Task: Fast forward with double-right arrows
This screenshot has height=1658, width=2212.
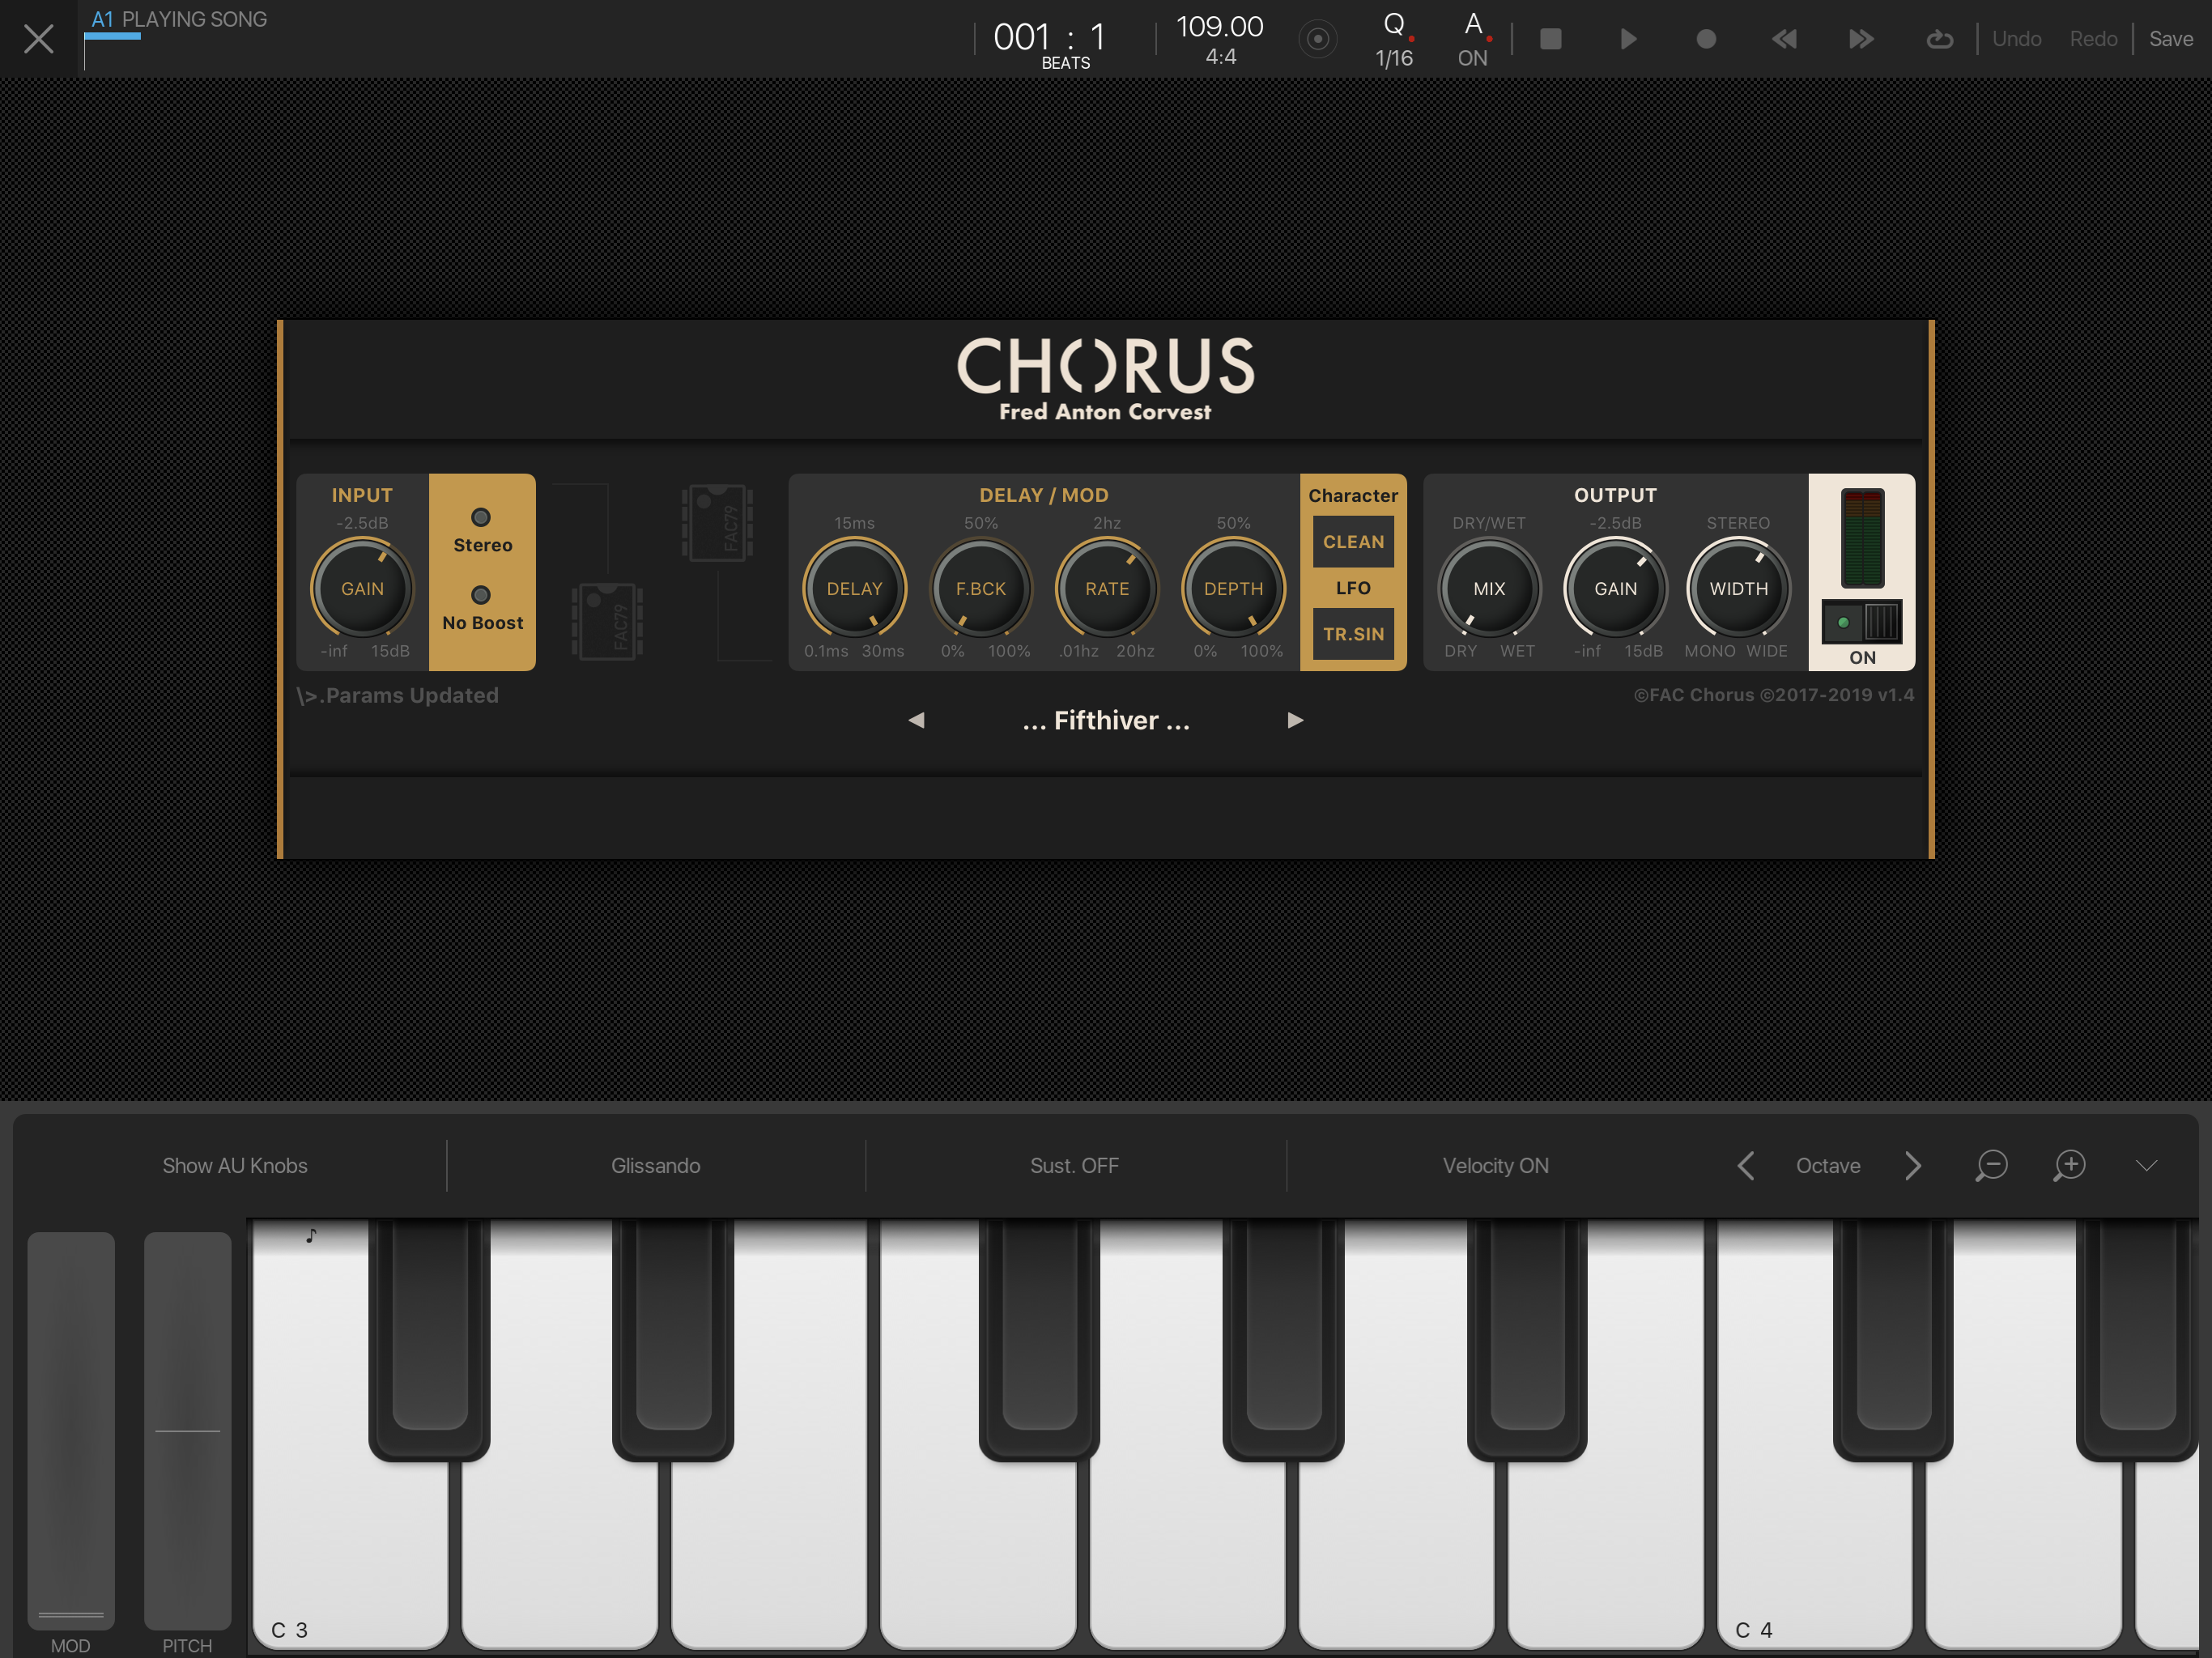Action: (x=1861, y=39)
